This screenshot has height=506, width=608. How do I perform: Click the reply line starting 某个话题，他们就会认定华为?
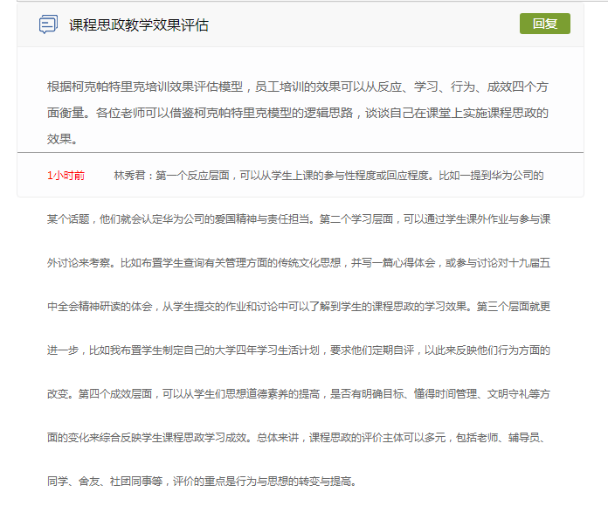299,219
